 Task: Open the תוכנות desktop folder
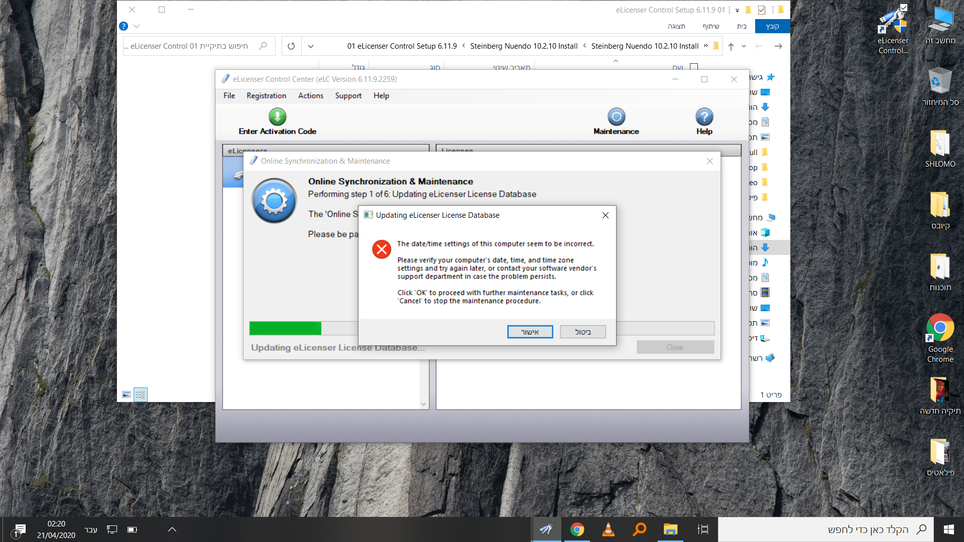940,272
